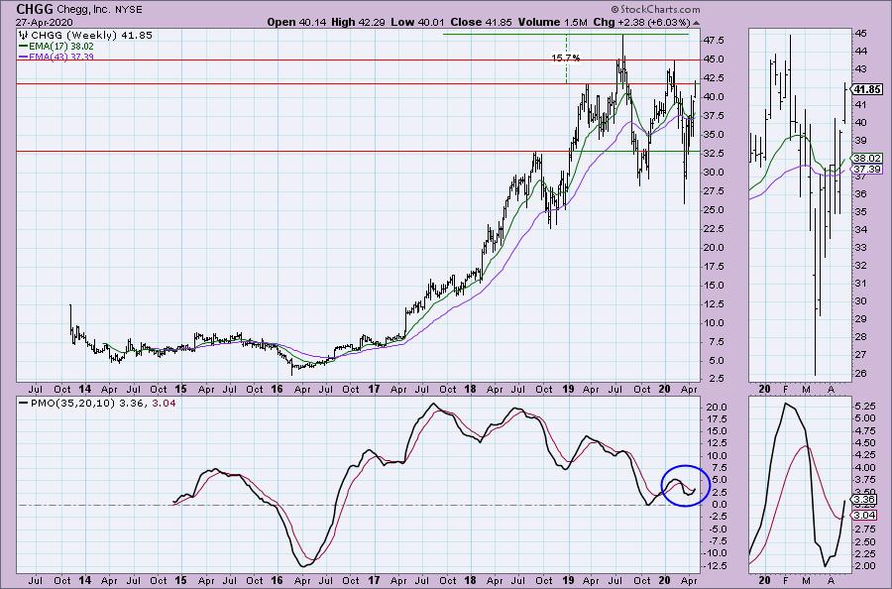Open the StockCharts.com copyright link

[x=655, y=9]
